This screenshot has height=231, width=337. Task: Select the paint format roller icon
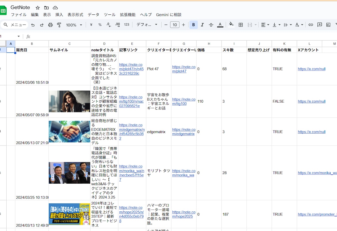[59, 25]
